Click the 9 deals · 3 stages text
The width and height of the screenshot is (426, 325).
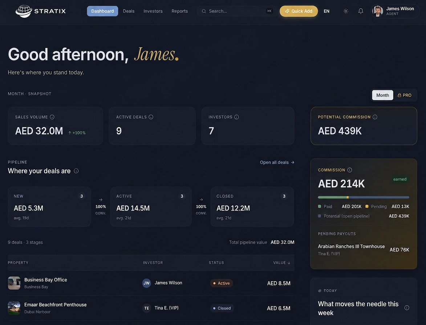(25, 242)
